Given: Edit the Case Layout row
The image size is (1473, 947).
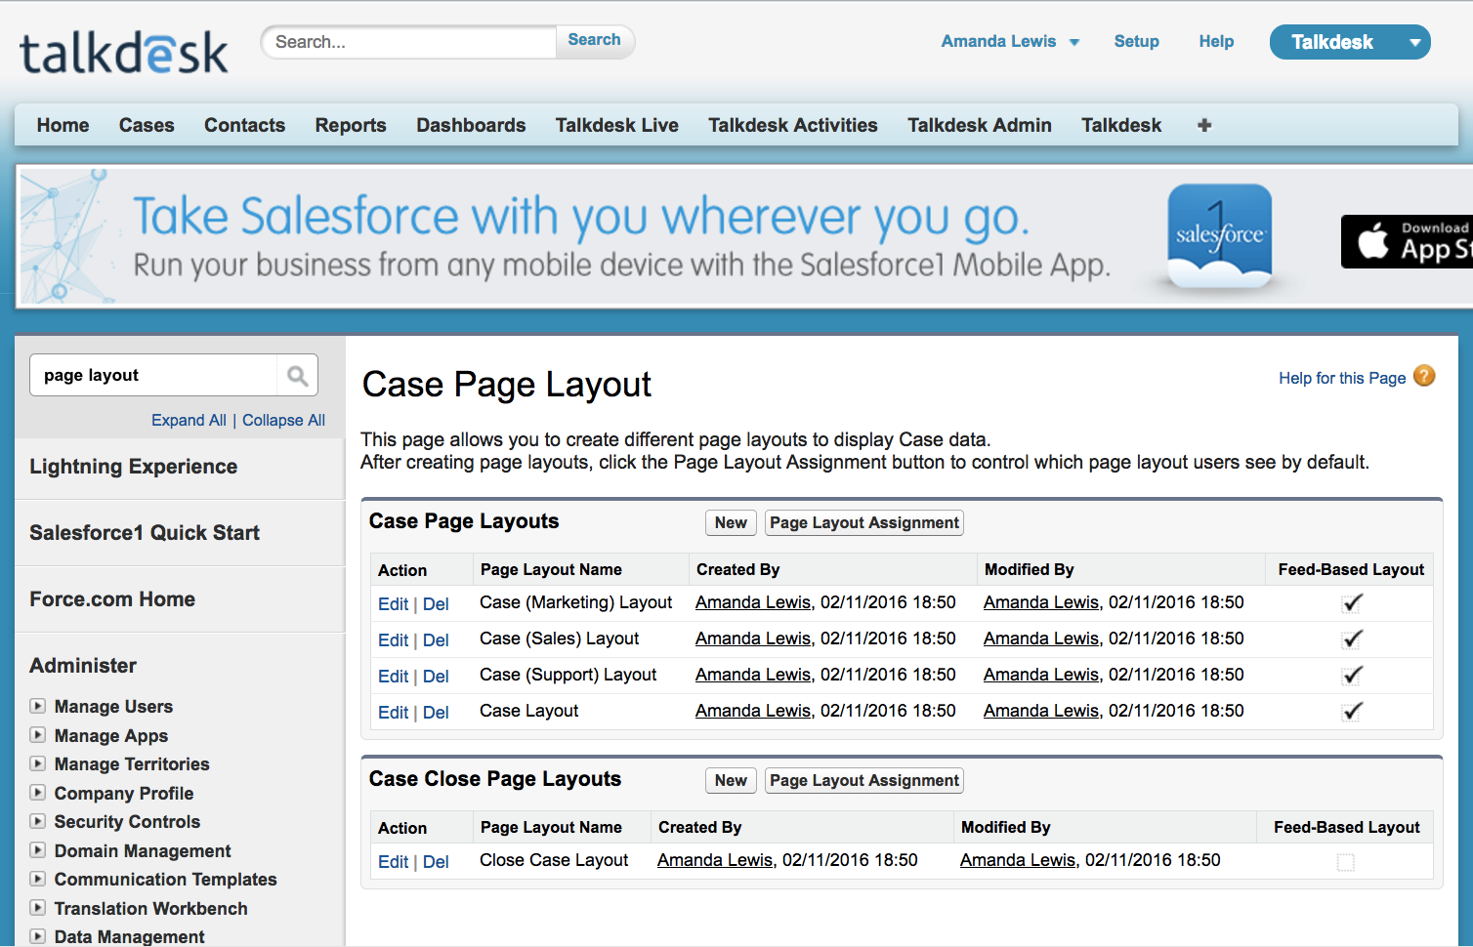Looking at the screenshot, I should pos(393,713).
